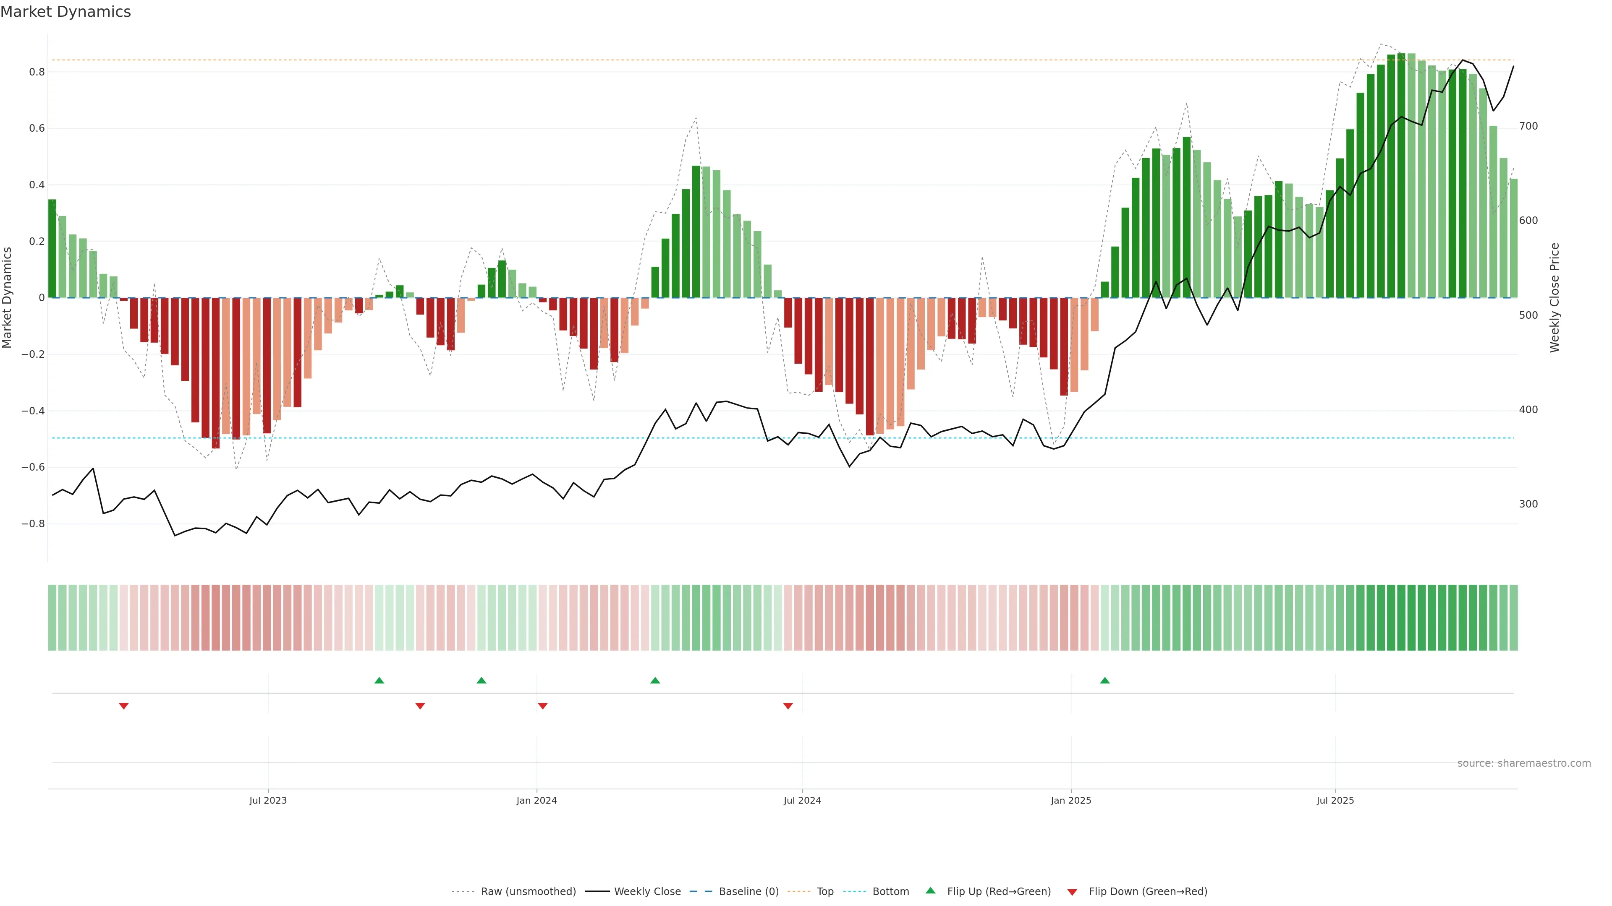Click the Market Dynamics chart title
The image size is (1612, 906).
pos(66,12)
